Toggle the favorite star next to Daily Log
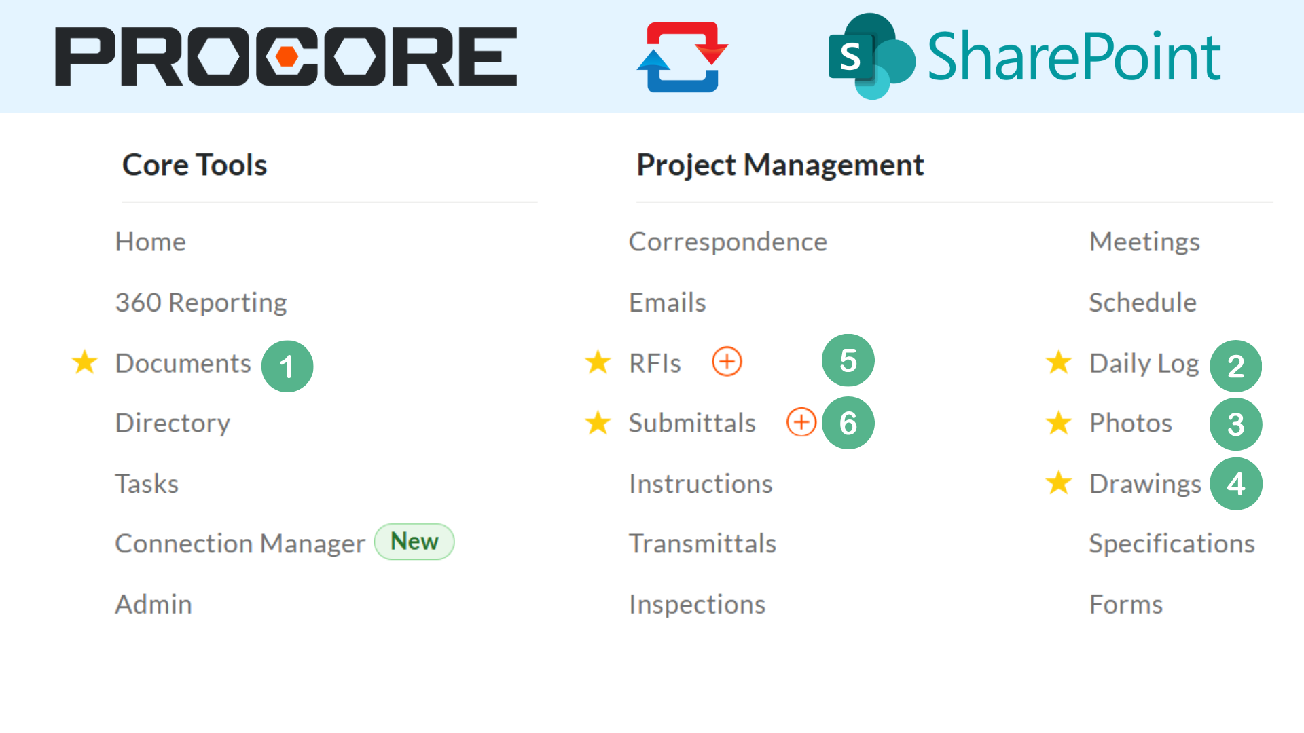 click(1059, 363)
